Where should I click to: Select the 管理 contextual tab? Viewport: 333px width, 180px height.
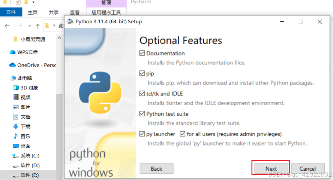(x=106, y=3)
